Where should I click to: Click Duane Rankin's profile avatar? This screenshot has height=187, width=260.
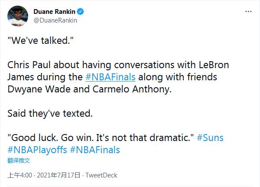(19, 16)
